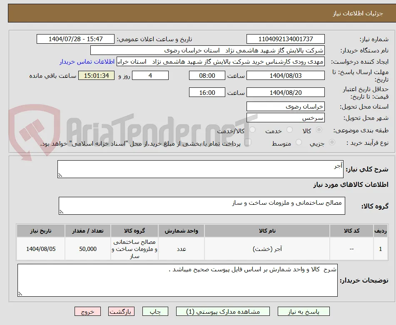Click the شرح کلی نیاز text area
Screen dimensions: 396x325
(200, 169)
